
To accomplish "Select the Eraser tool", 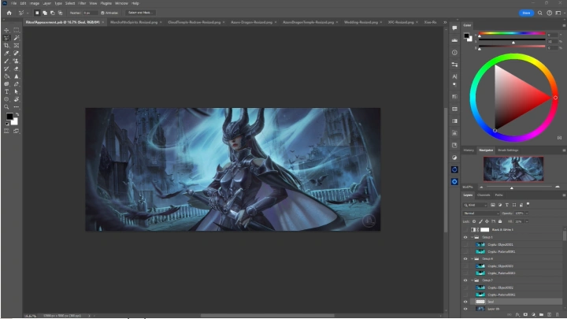I will (17, 69).
